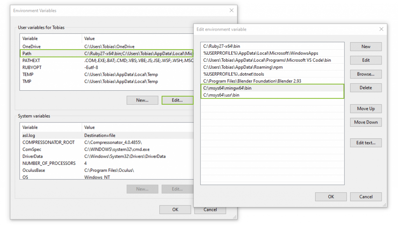Screen dimensions: 398x228
Task: Click the C:\Users\Tobias\OneDrive value cell
Action: pos(109,47)
